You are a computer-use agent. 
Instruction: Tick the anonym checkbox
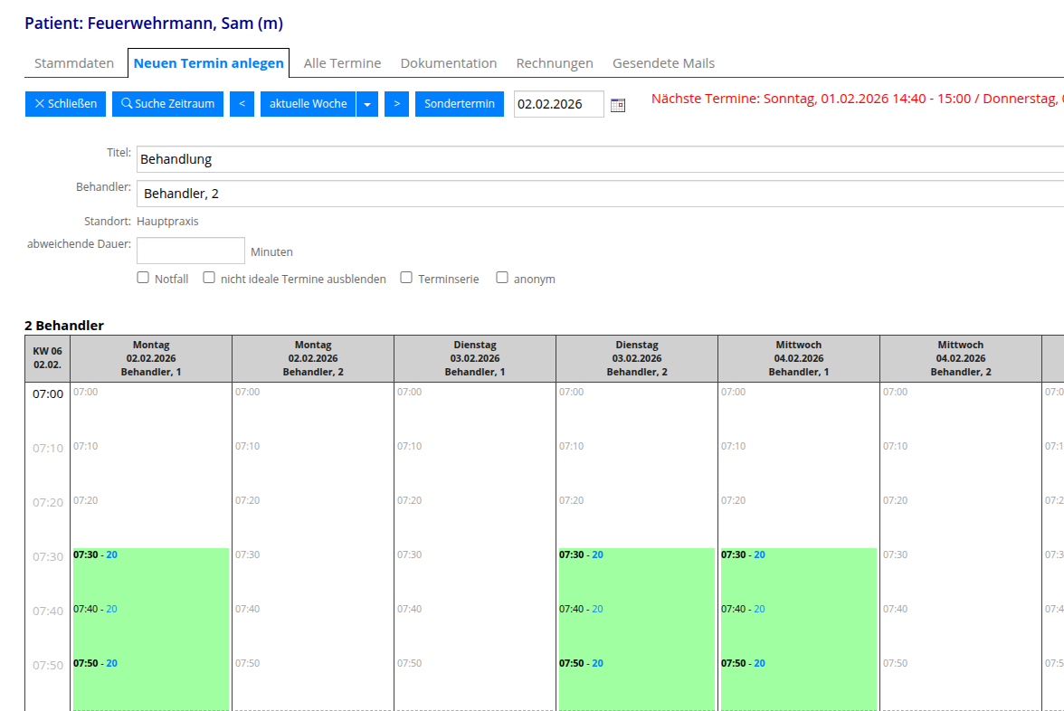(x=502, y=278)
